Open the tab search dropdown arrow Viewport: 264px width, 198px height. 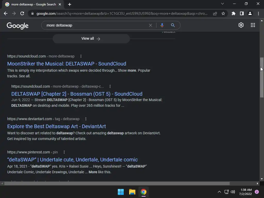point(222,4)
